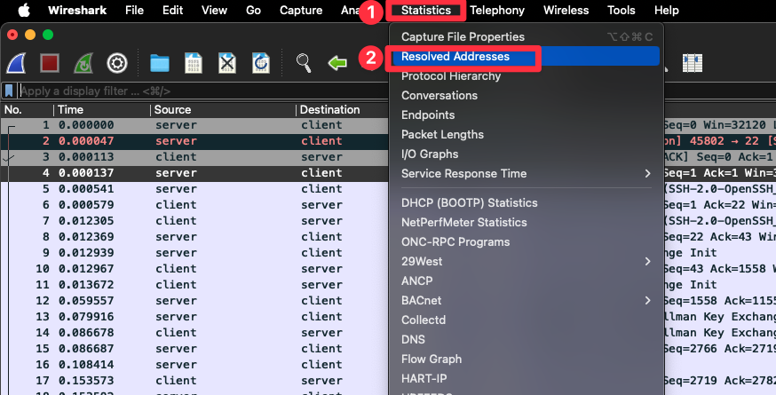776x395 pixels.
Task: Expand the 29West submenu
Action: click(527, 261)
